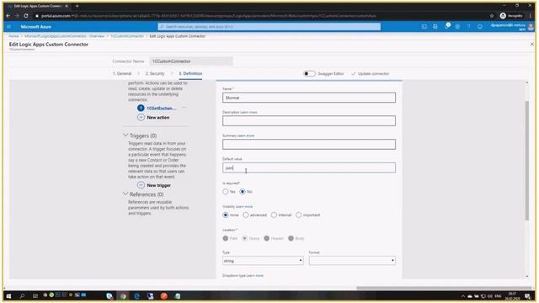The width and height of the screenshot is (539, 303).
Task: Open Learn more next to Description
Action: 248,112
